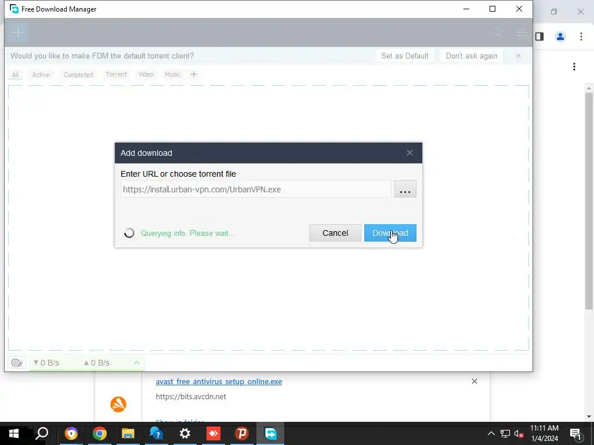
Task: Switch to the All downloads tab
Action: click(15, 75)
